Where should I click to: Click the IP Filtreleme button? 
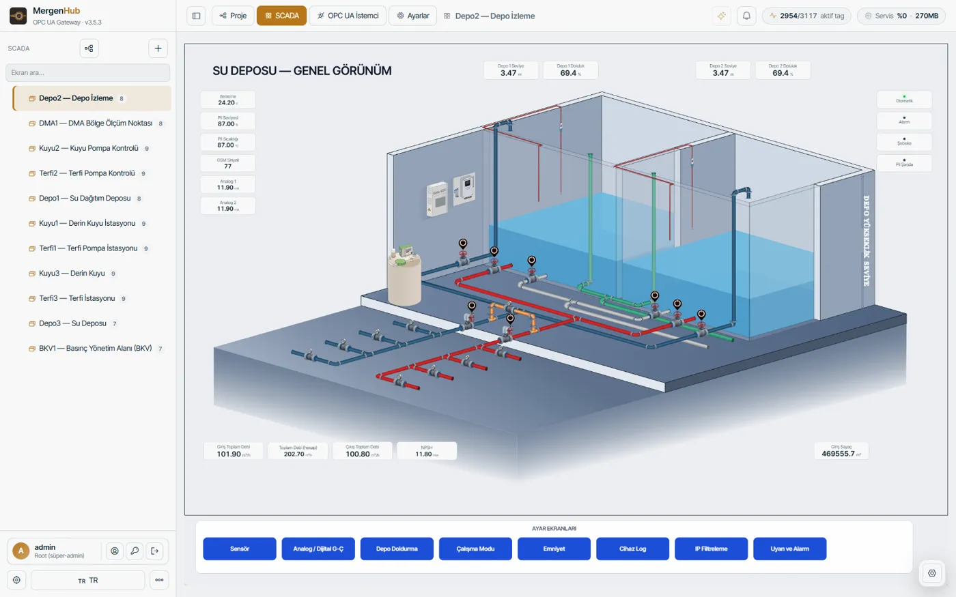711,549
